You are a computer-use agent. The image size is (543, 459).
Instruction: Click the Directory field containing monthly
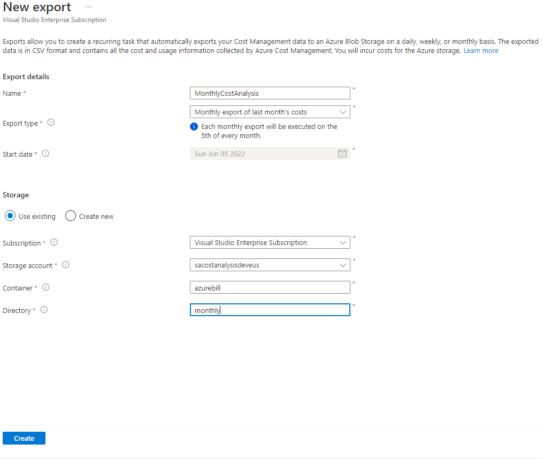tap(270, 310)
